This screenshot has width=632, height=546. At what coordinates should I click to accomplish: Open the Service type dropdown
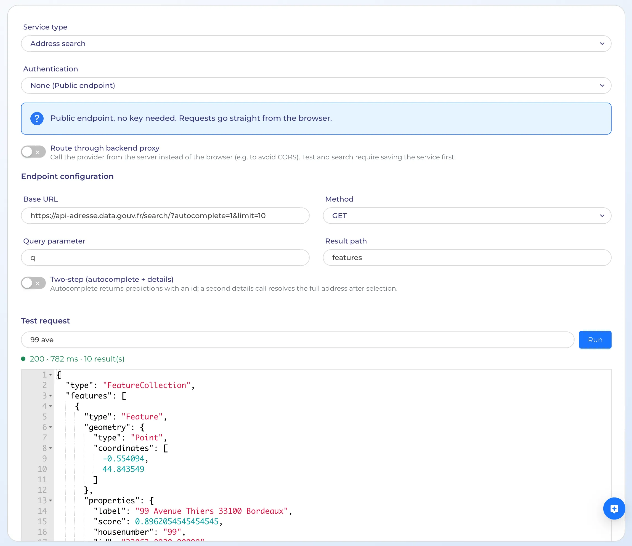coord(316,44)
